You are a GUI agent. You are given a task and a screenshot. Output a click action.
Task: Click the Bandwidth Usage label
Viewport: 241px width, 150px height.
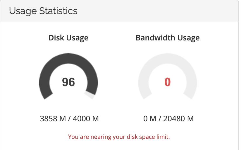(x=168, y=38)
